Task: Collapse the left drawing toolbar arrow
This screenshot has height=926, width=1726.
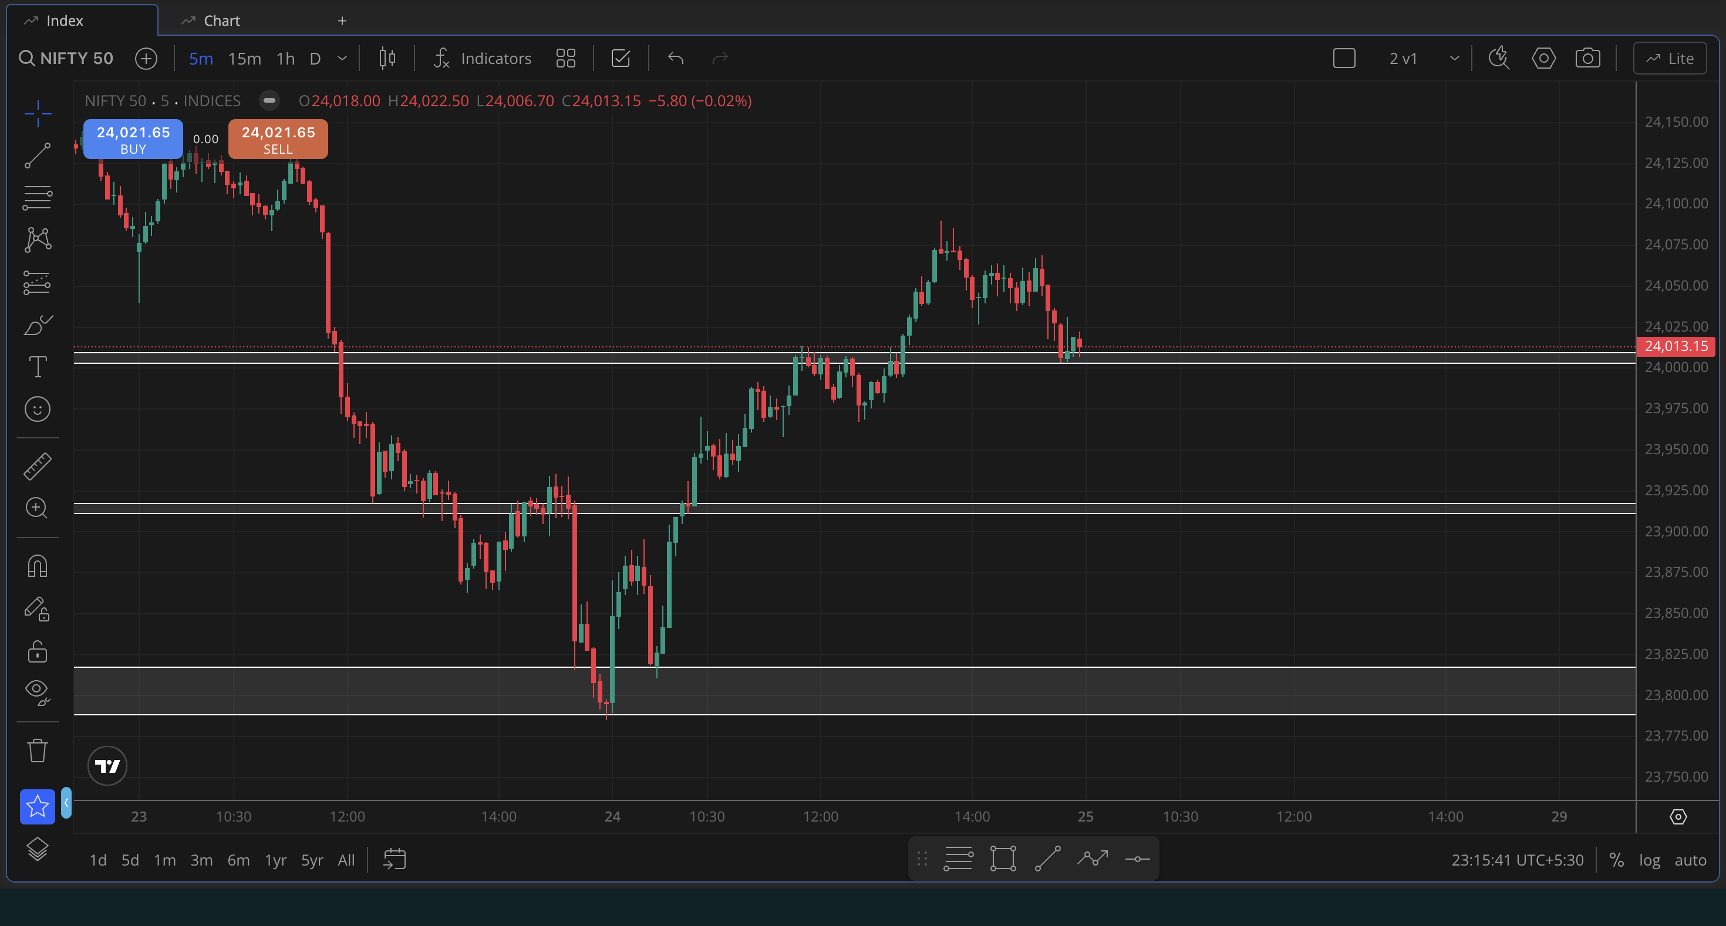Action: pos(66,803)
